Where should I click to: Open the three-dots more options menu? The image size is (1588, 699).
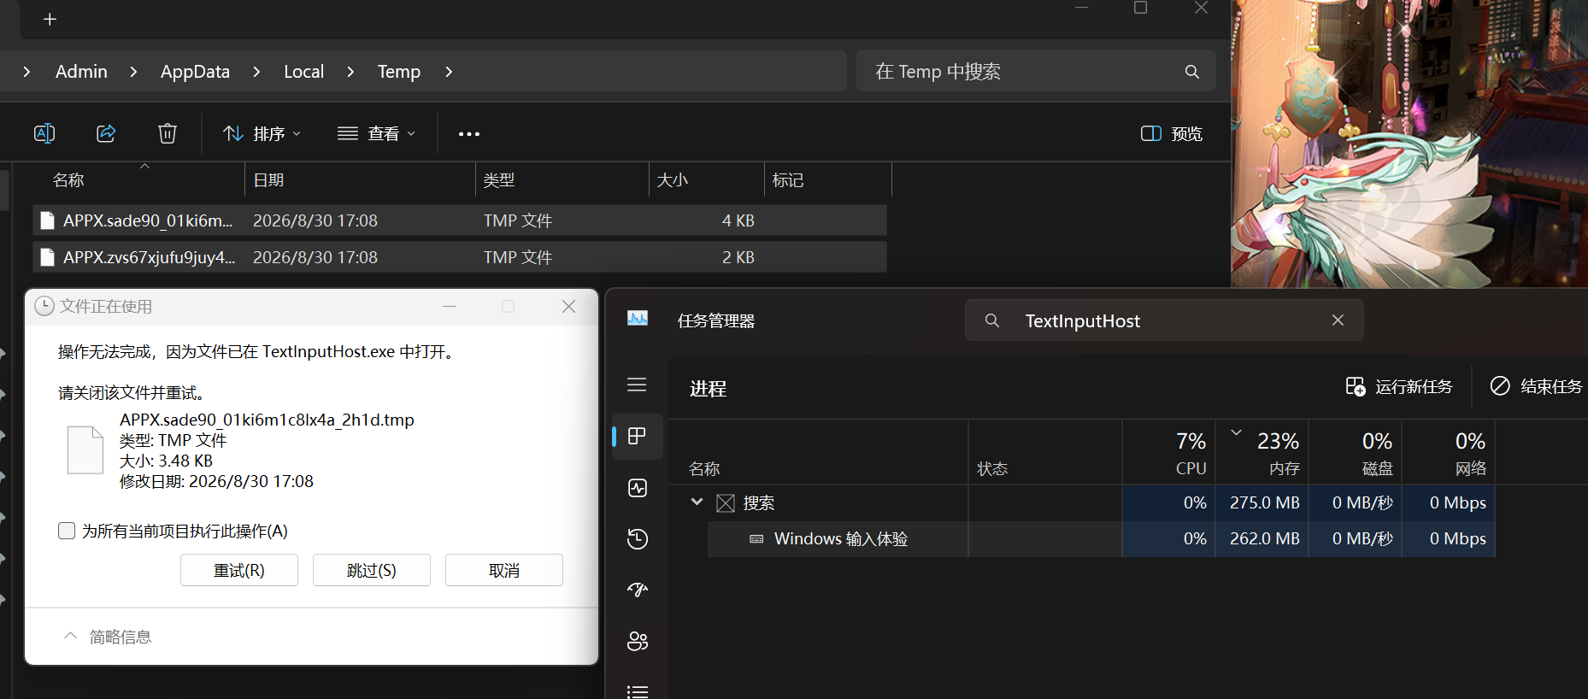[469, 134]
